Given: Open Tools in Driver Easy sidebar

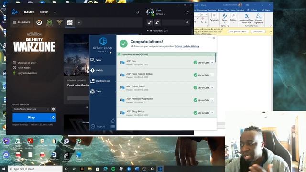Looking at the screenshot, I should [103, 91].
